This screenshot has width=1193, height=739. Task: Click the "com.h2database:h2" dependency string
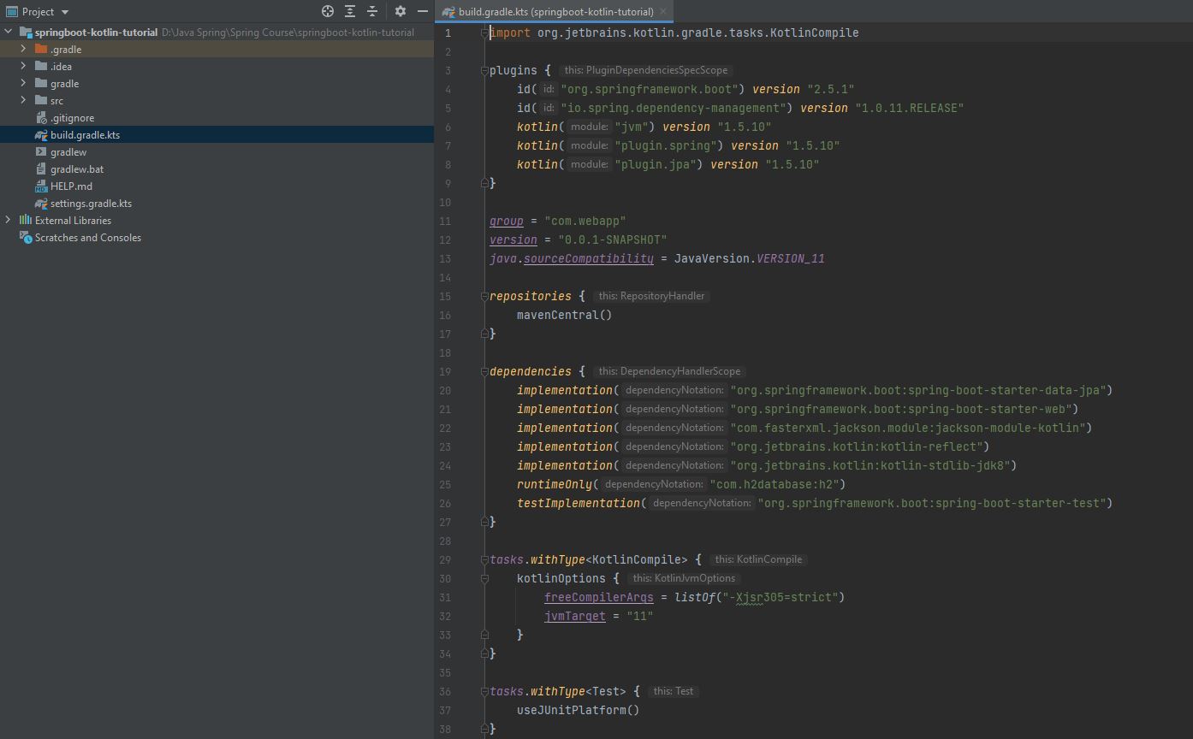pyautogui.click(x=775, y=484)
